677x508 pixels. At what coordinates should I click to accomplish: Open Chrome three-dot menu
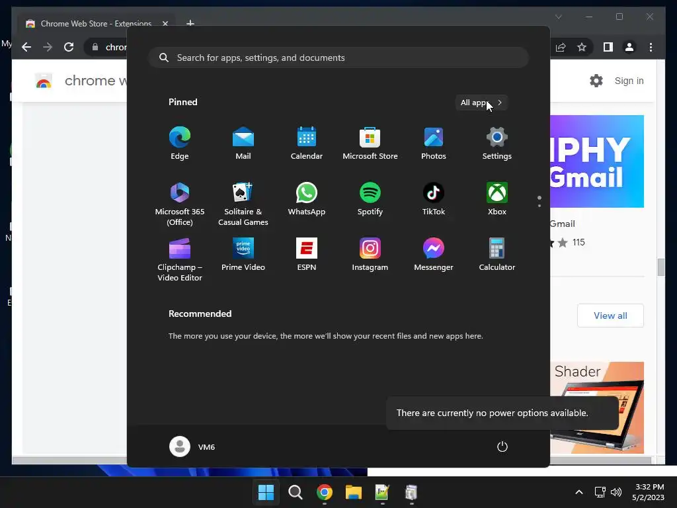(x=651, y=47)
